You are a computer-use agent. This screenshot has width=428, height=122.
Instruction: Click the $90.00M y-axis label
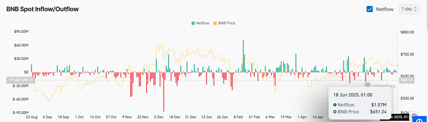[x=22, y=32]
